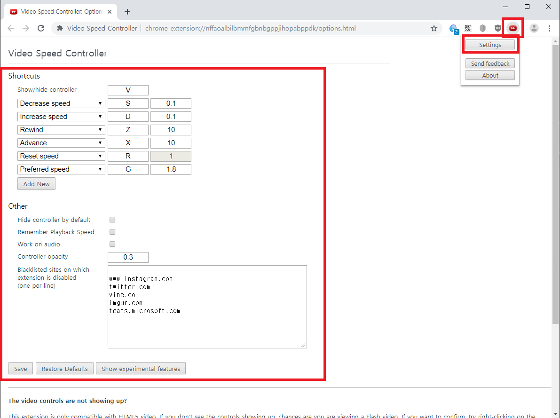Click the extension puzzle icon in address bar
The width and height of the screenshot is (560, 418).
point(60,28)
